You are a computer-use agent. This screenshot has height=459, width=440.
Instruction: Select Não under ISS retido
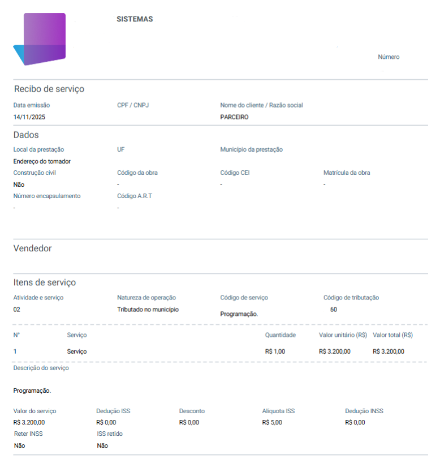coord(102,446)
